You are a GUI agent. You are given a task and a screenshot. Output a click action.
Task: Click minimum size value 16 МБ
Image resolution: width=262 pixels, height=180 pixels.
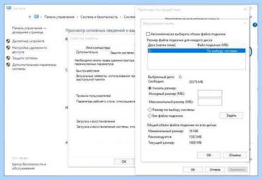[193, 131]
